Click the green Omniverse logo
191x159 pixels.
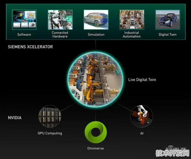pos(95,132)
